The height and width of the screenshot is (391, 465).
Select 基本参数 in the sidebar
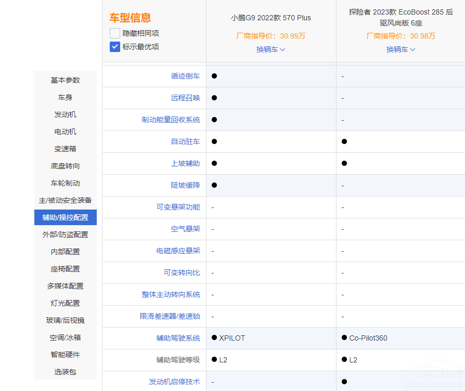pos(66,80)
